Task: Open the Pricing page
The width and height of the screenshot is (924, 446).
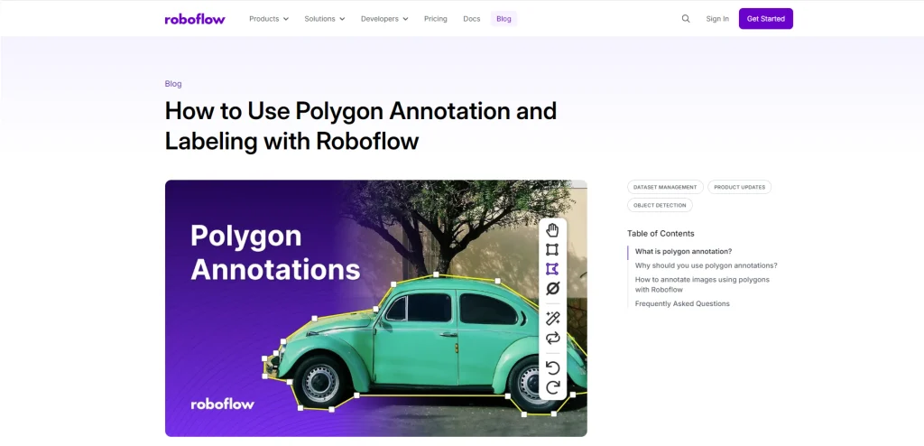Action: coord(436,19)
